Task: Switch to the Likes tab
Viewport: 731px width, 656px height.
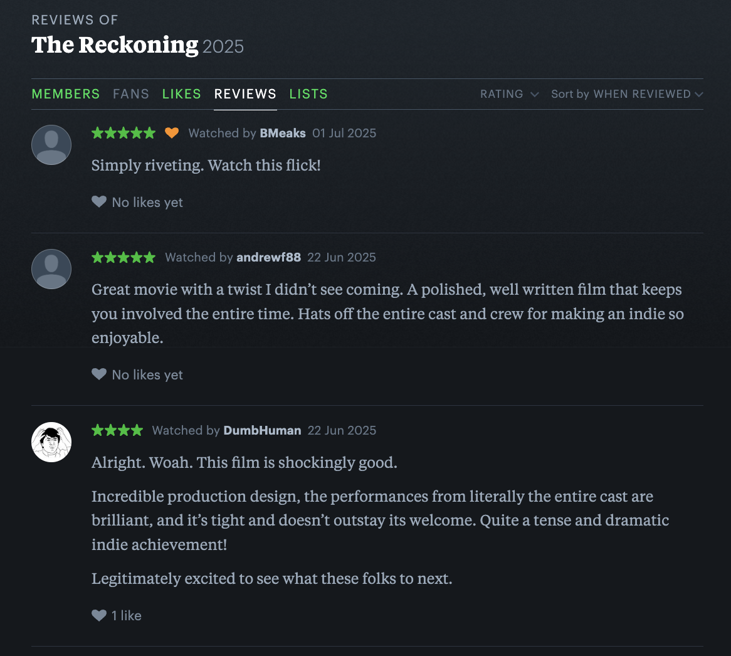Action: click(x=182, y=94)
